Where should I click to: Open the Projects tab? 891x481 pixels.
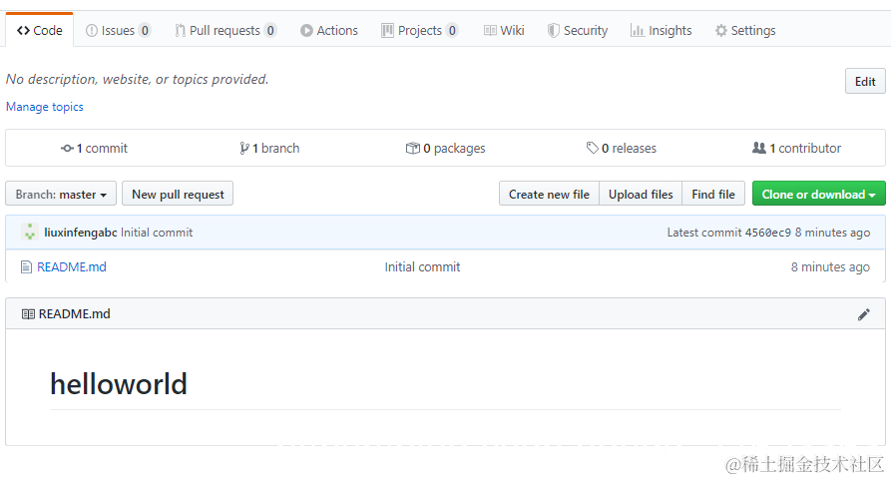coord(419,30)
